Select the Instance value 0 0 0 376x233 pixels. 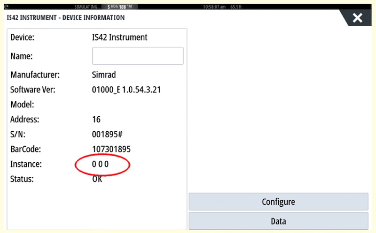[x=100, y=165]
